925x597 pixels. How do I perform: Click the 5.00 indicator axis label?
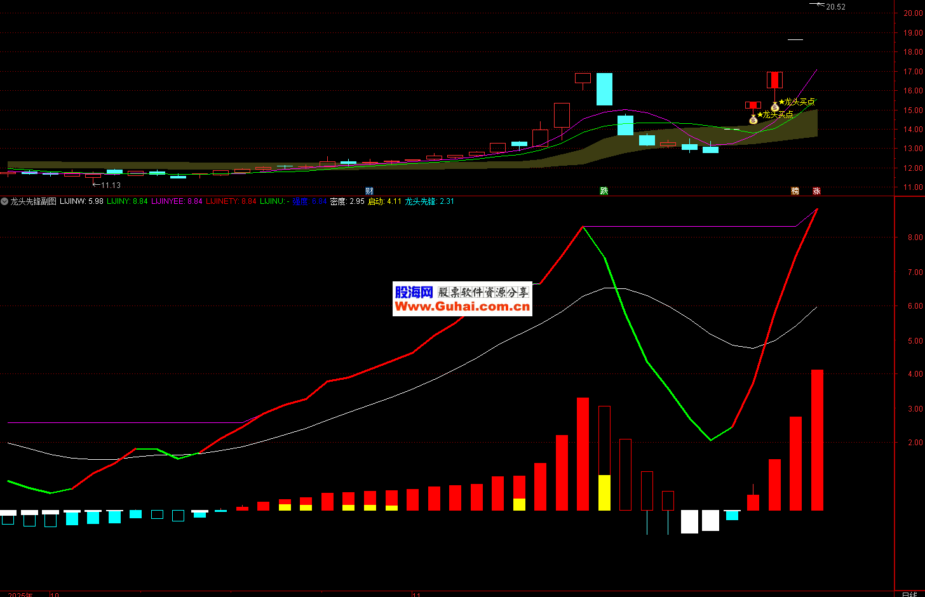tap(915, 341)
